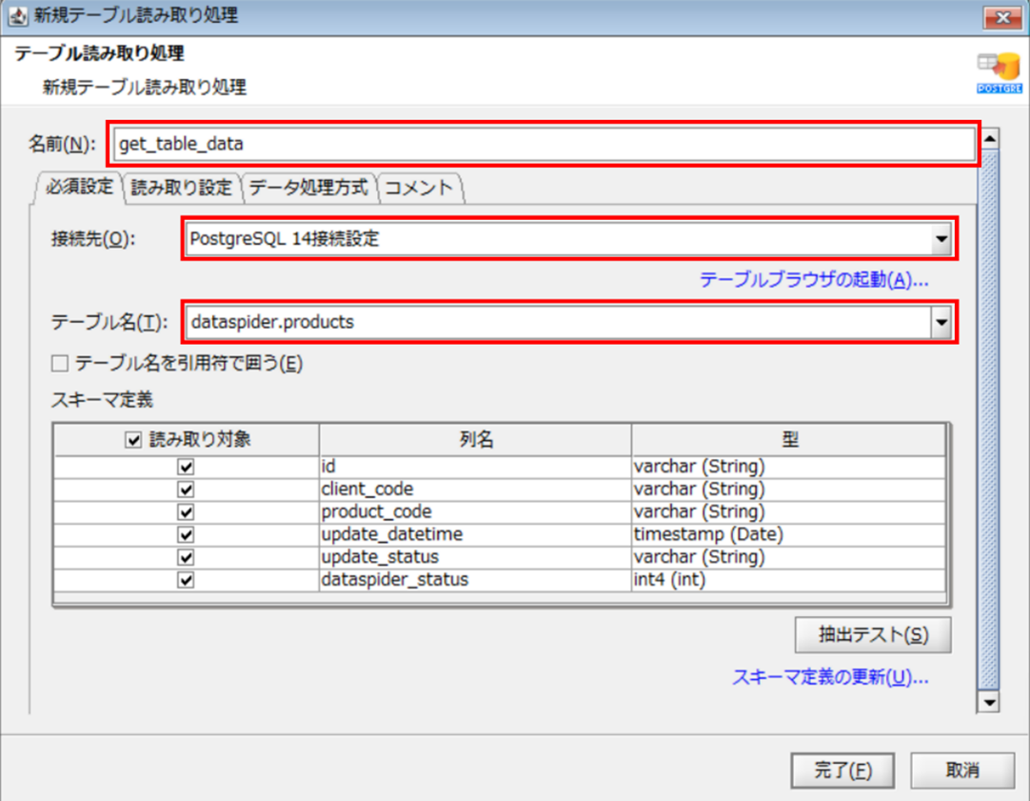Click the スキーマ定義の更新 link
The image size is (1030, 801).
click(x=829, y=677)
